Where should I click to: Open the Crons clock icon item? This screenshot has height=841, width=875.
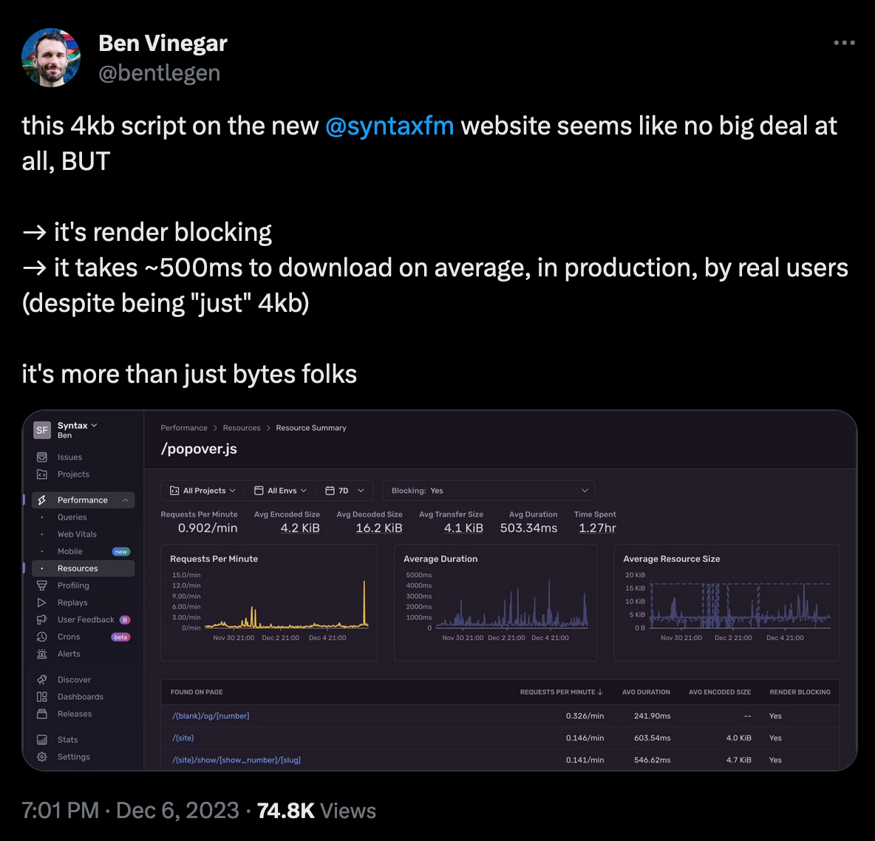point(42,637)
